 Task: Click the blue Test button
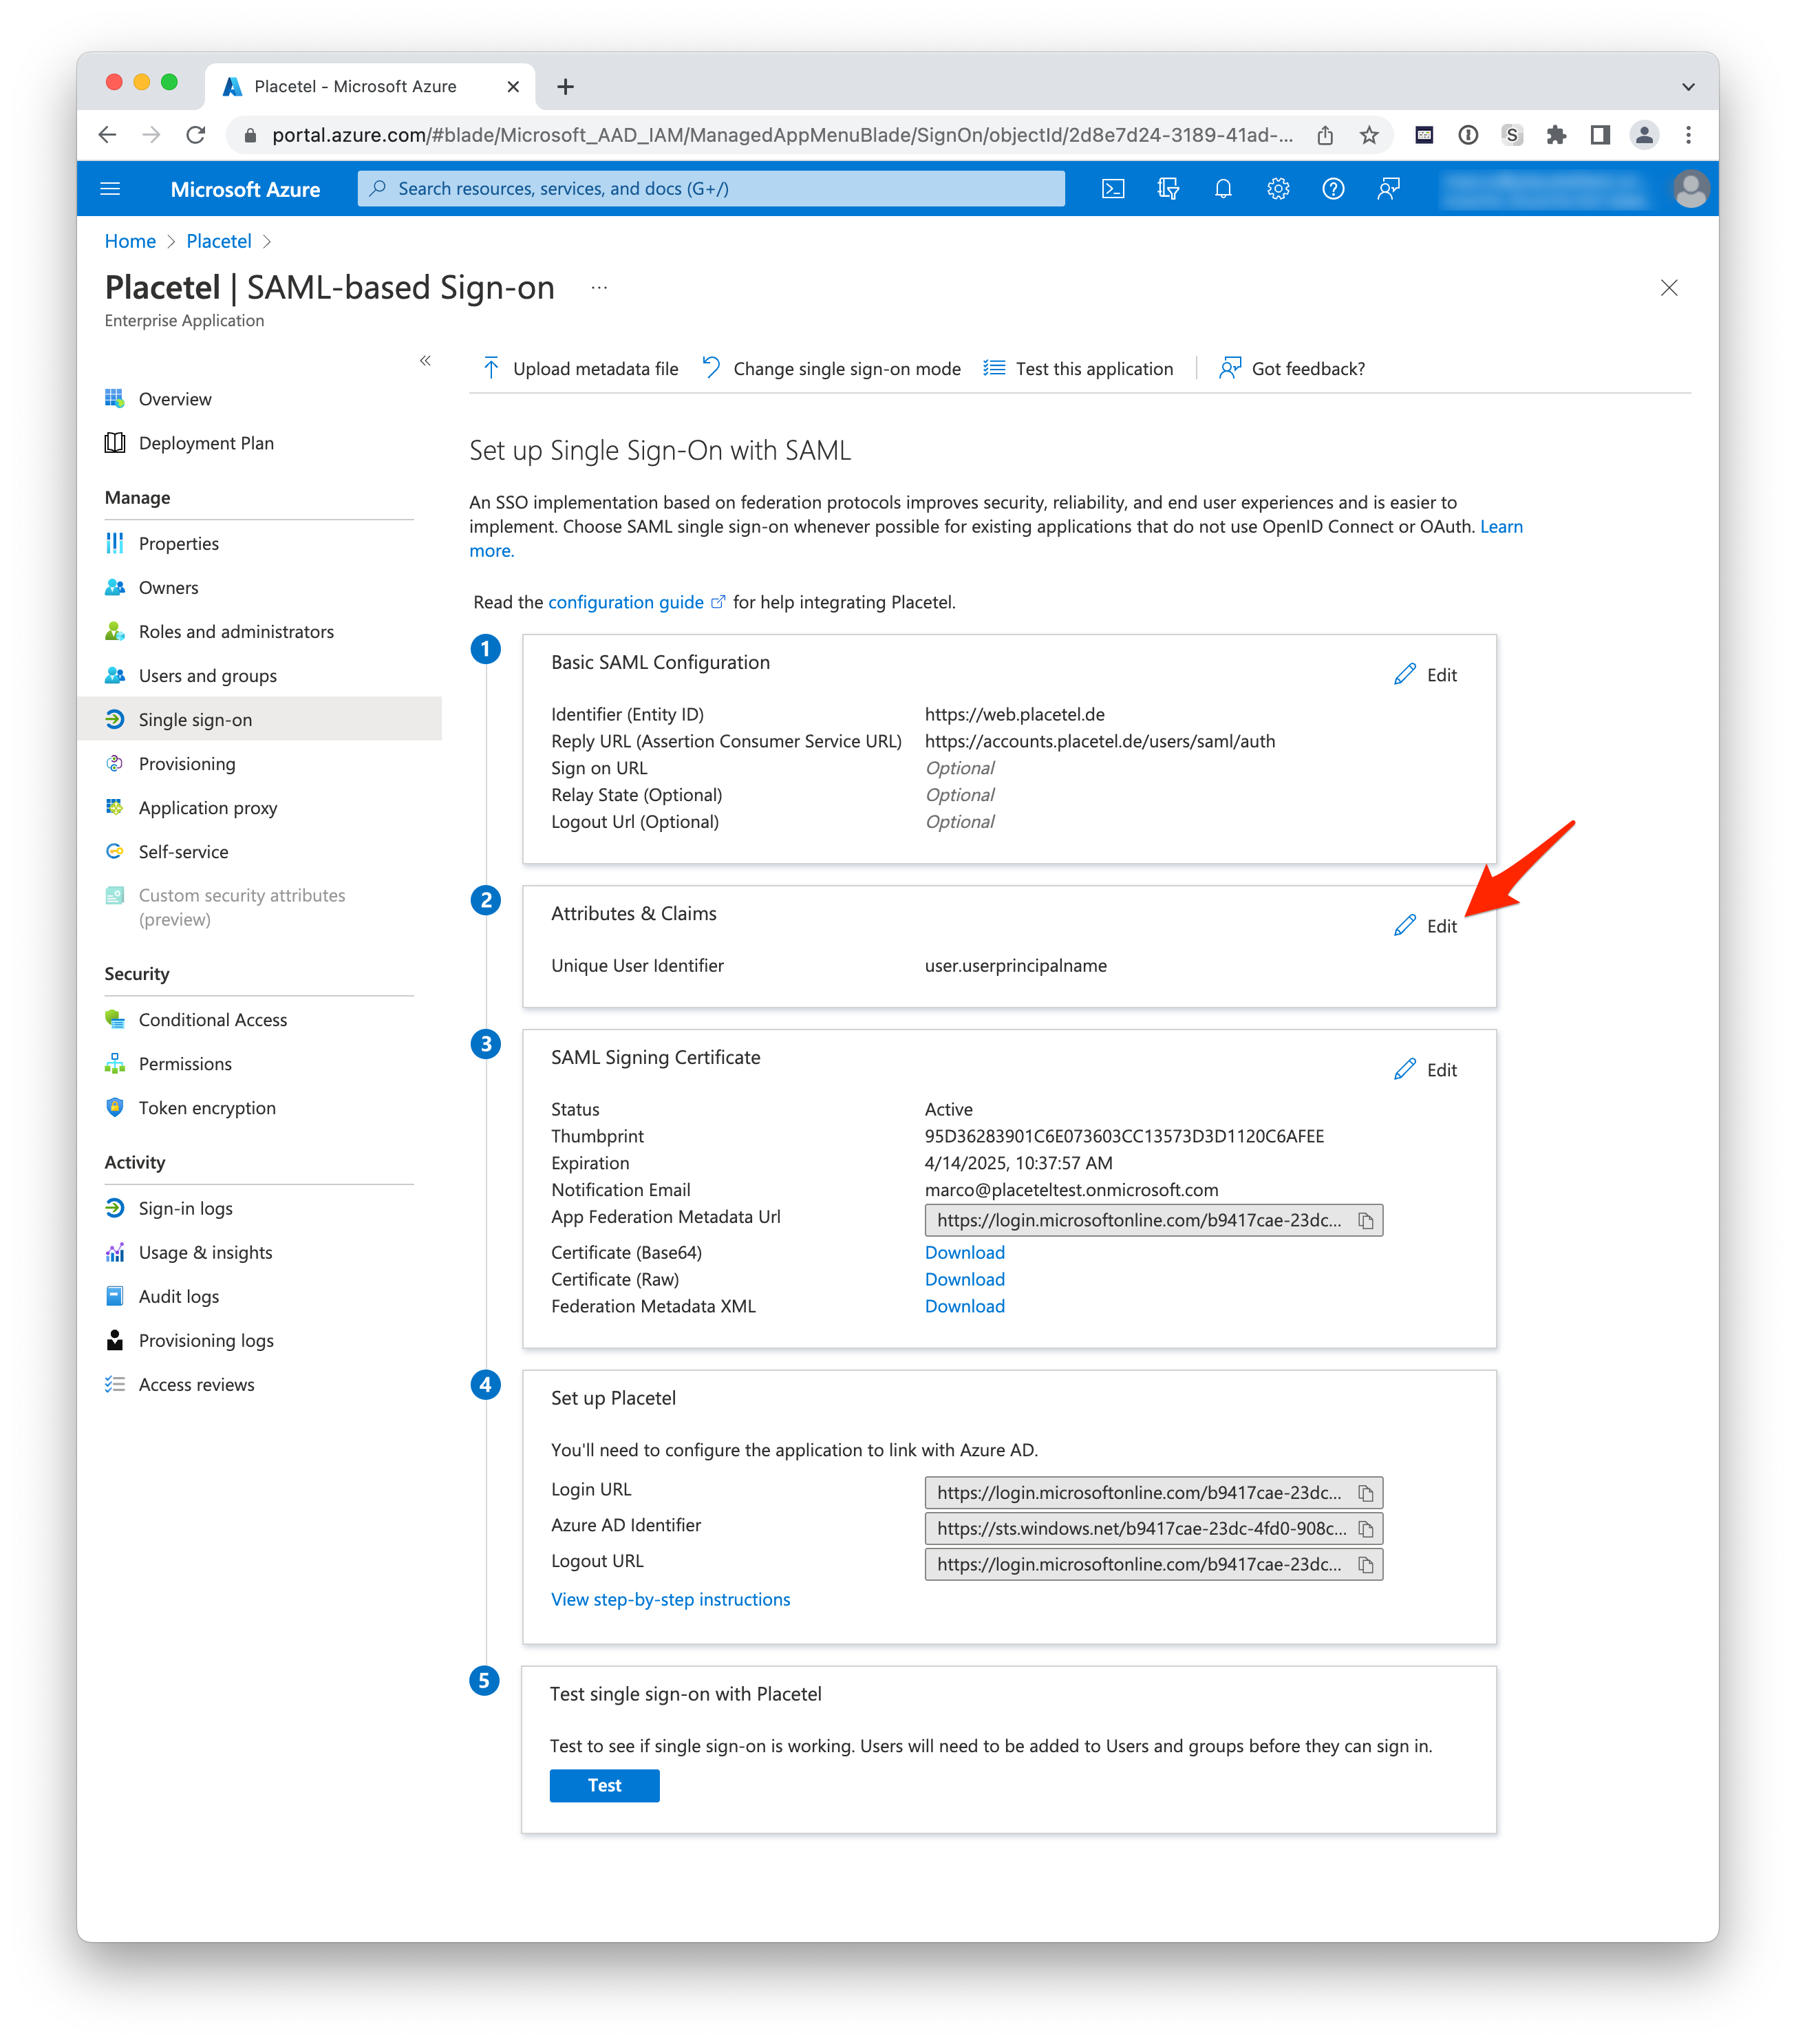tap(604, 1786)
